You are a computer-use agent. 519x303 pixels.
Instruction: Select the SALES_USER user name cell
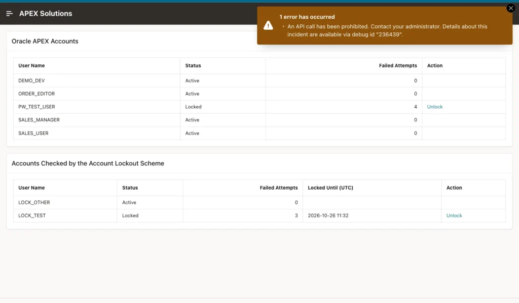[97, 133]
